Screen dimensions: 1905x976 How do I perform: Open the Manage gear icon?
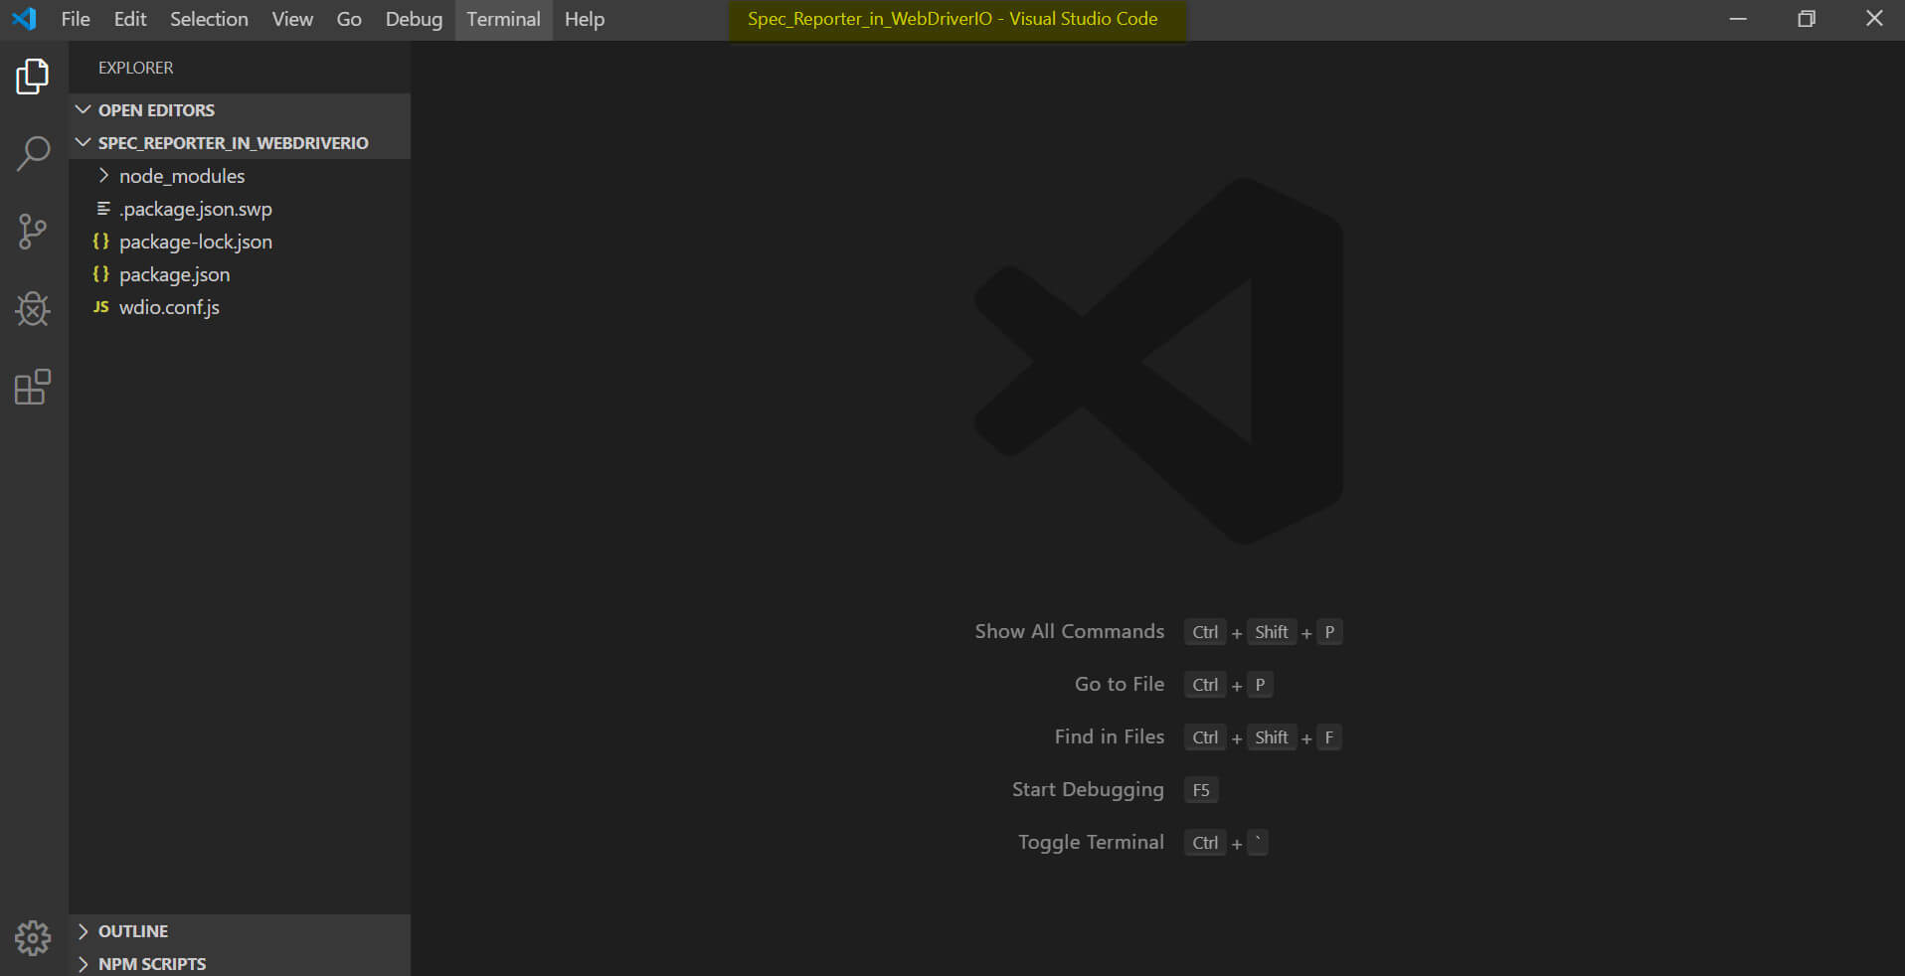(x=33, y=937)
